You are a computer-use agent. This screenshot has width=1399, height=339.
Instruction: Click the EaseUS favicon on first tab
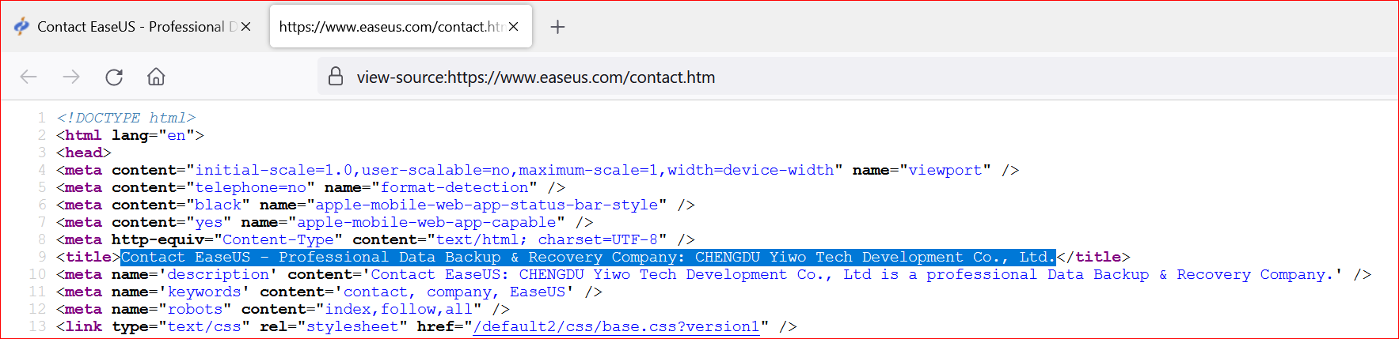point(21,26)
